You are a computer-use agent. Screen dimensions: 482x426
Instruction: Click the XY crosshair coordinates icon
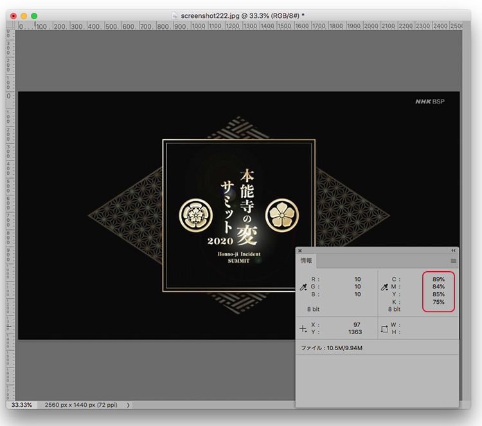[x=303, y=328]
